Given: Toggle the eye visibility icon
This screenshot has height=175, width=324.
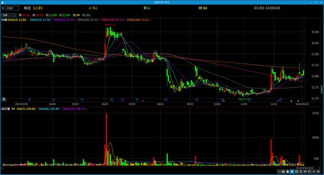Looking at the screenshot, I should pos(305,172).
